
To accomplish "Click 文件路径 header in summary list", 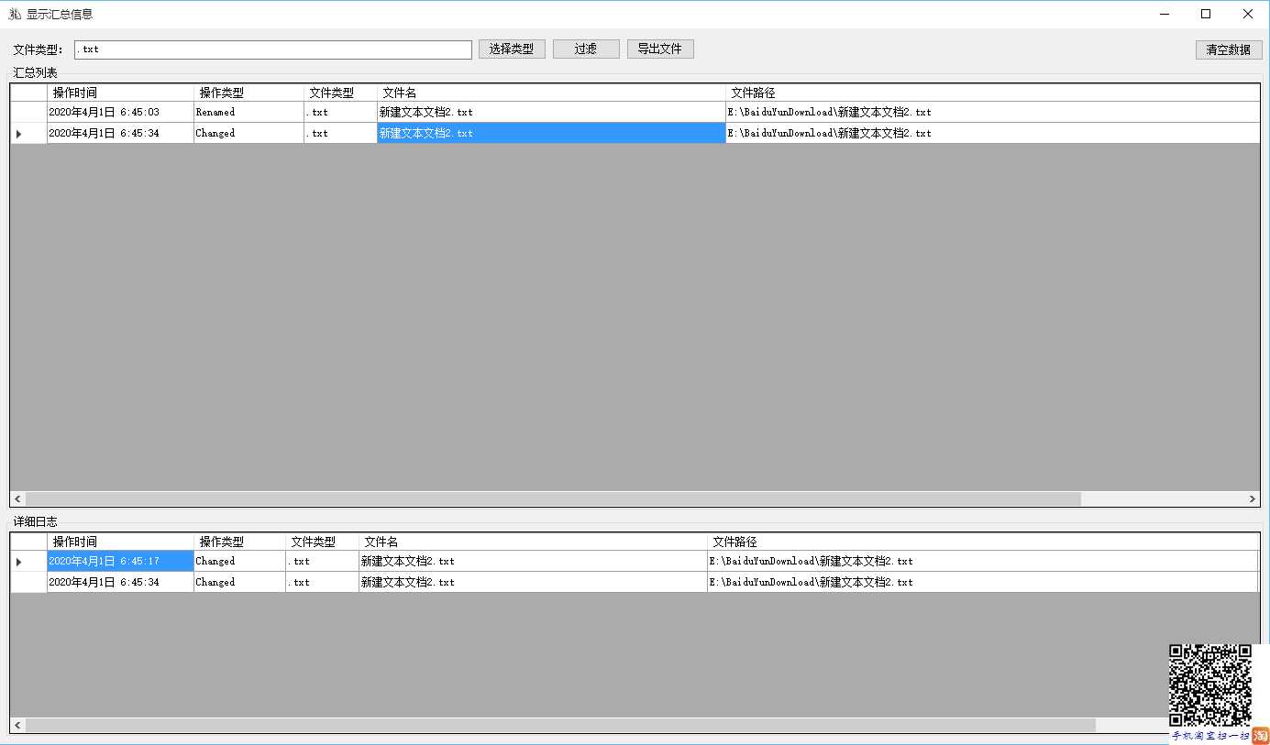I will pos(993,93).
